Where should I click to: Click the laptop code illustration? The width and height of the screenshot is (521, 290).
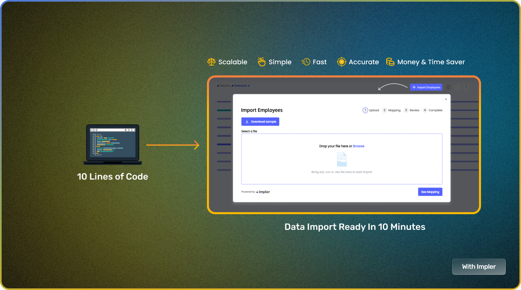[112, 144]
